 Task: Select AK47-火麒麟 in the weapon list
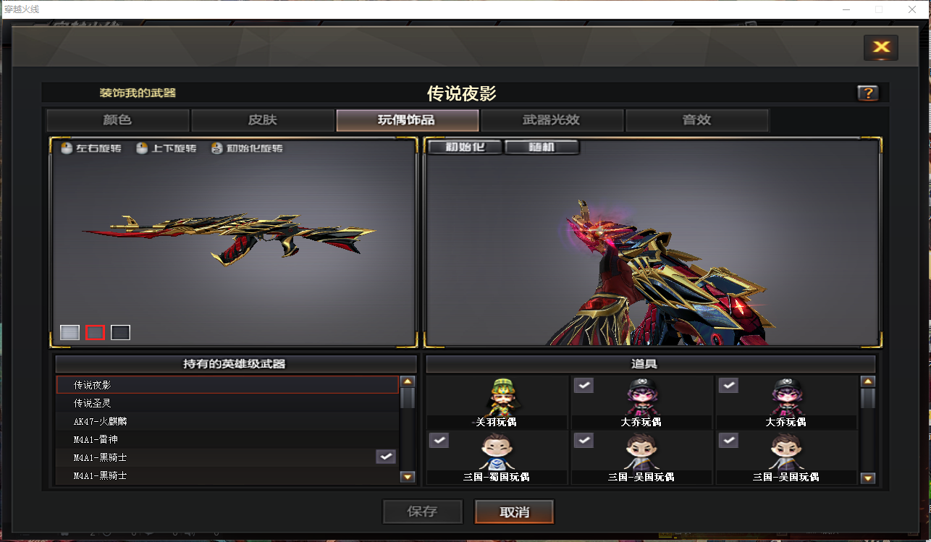point(227,421)
